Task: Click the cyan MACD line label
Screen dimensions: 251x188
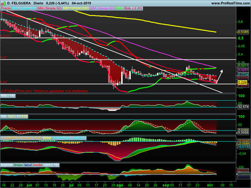Action: [x=69, y=138]
